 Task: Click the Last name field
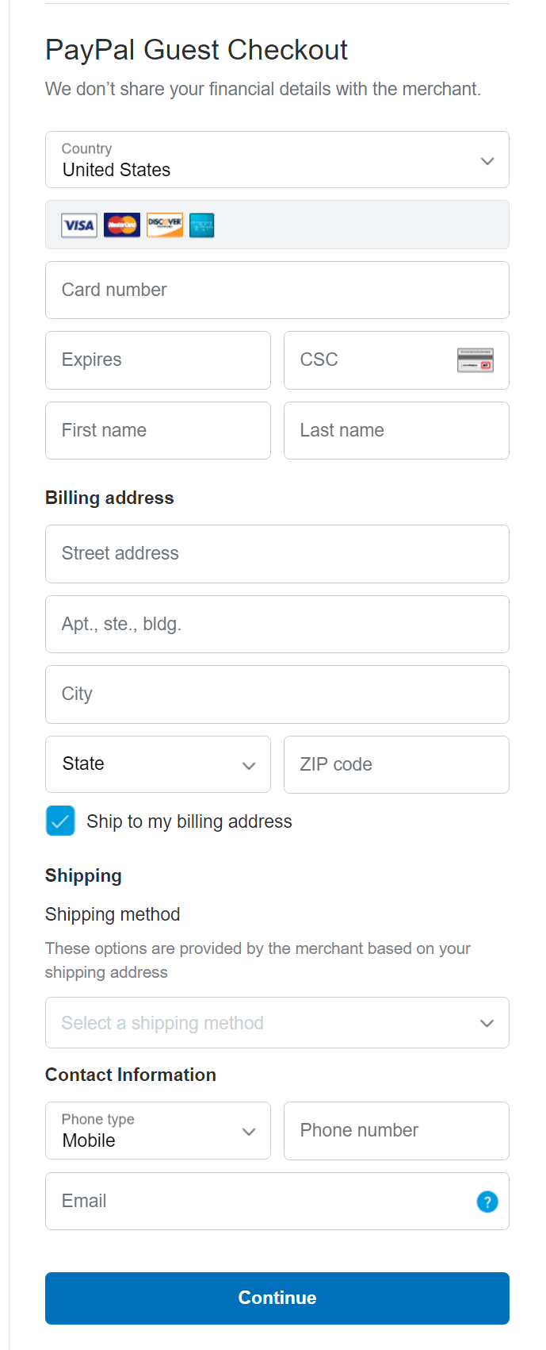396,430
